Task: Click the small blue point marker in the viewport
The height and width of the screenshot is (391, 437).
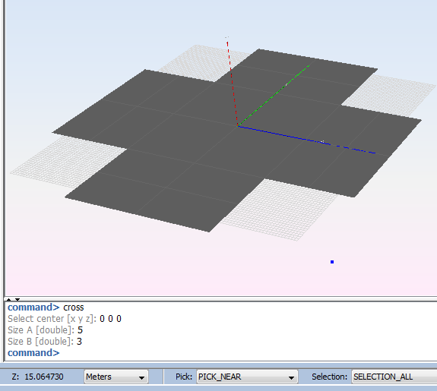Action: [332, 262]
